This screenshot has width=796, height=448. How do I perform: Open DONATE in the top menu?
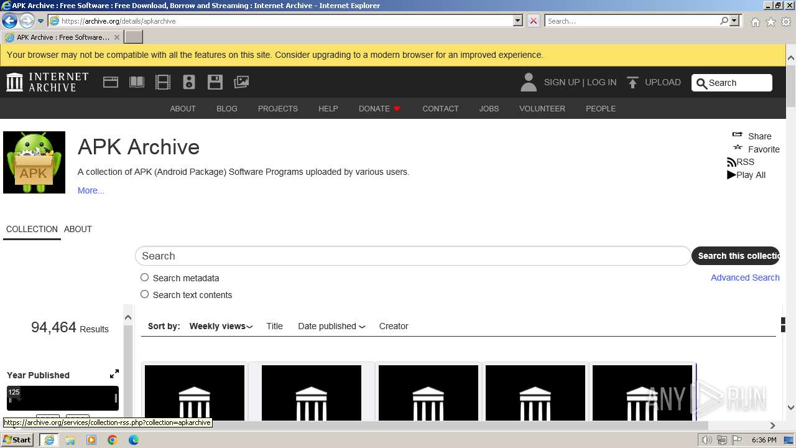pyautogui.click(x=379, y=108)
